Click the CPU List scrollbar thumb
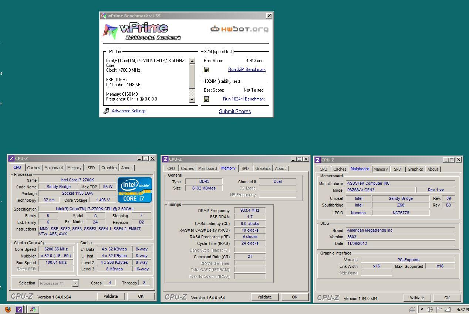 point(192,76)
